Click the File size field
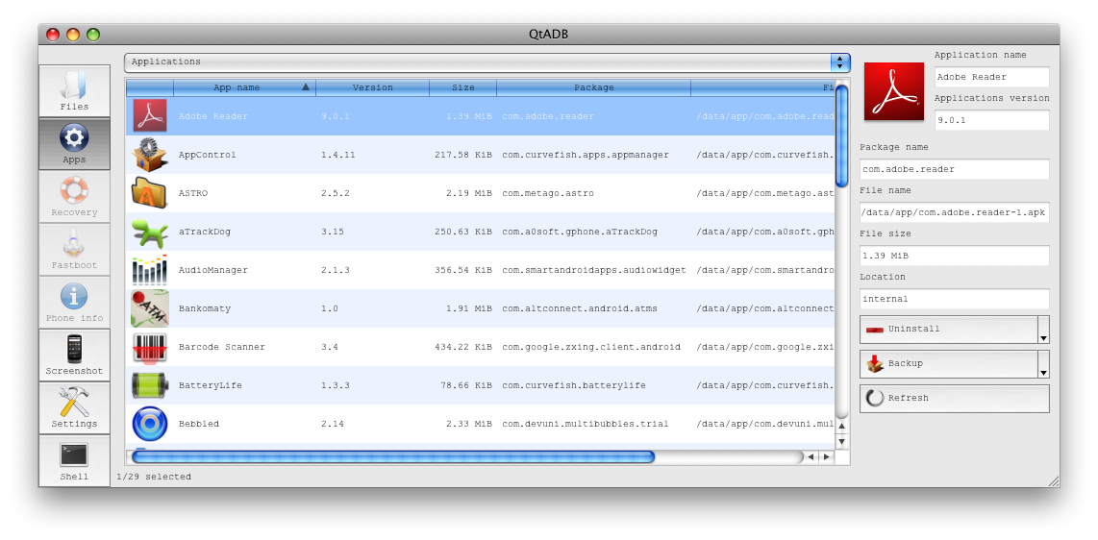Screen dimensions: 1098x540 [955, 256]
